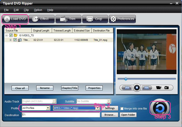Start conversion with the round blue button

(x=160, y=108)
